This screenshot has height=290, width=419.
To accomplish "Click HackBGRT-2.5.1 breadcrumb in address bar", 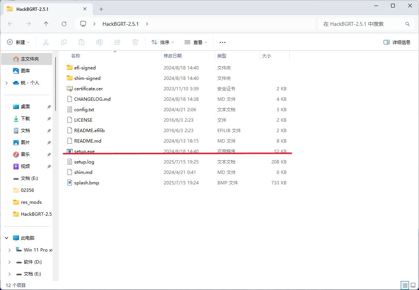I will [x=120, y=24].
